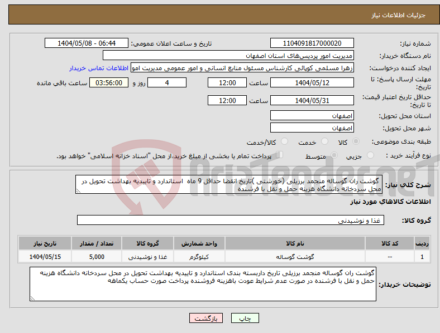Click the کیلوگرم unit cell
The image size is (440, 333).
199,257
